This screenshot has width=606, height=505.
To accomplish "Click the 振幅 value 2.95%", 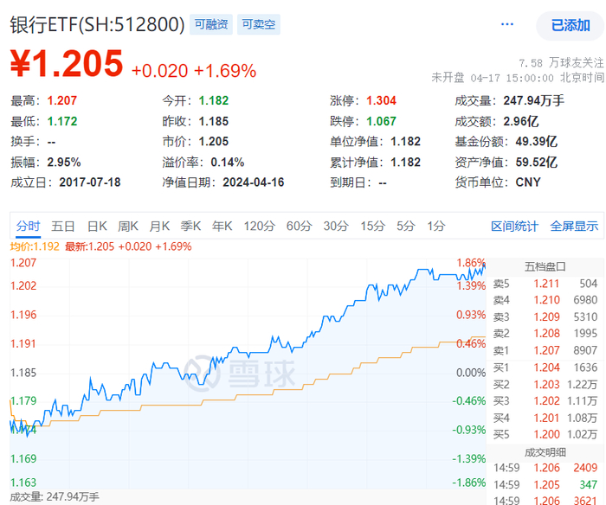I will coord(64,163).
